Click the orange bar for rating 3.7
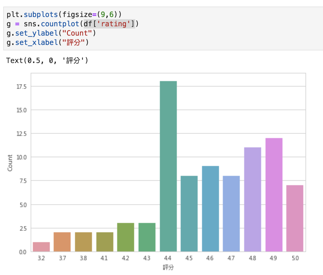The image size is (323, 275). click(x=62, y=242)
